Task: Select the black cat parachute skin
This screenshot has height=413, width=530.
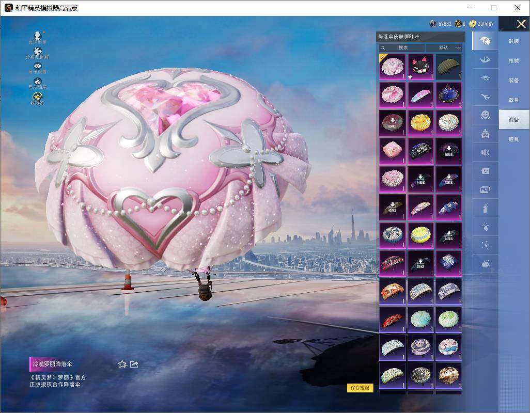Action: [x=420, y=67]
